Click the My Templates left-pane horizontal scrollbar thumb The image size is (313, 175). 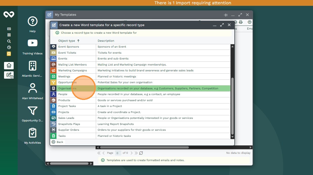click(69, 164)
